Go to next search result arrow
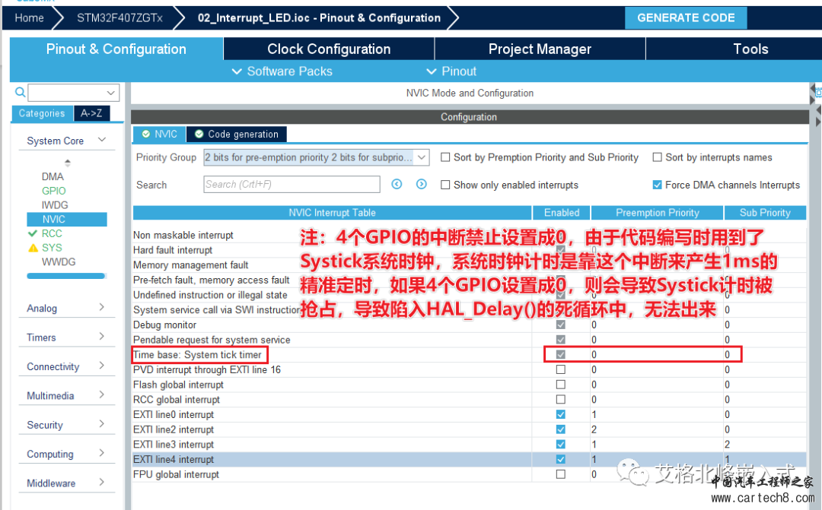 (x=422, y=184)
